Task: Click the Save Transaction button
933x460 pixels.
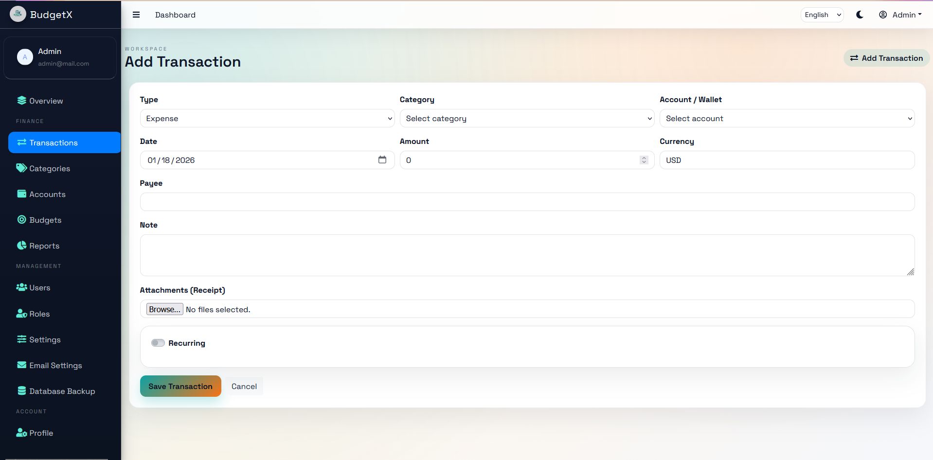Action: click(x=180, y=386)
